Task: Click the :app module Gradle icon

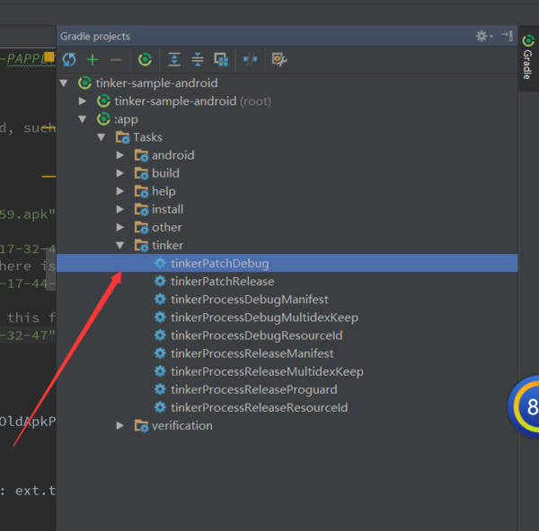Action: 103,118
